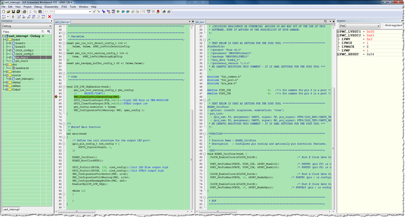Screen dimensions: 405x217
Task: Switch to the uart_interrupt editor tab
Action: coord(62,22)
